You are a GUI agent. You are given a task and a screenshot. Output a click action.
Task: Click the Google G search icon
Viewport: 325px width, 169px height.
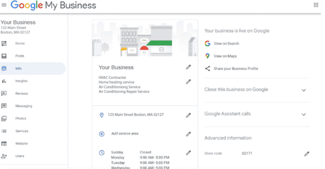point(208,43)
